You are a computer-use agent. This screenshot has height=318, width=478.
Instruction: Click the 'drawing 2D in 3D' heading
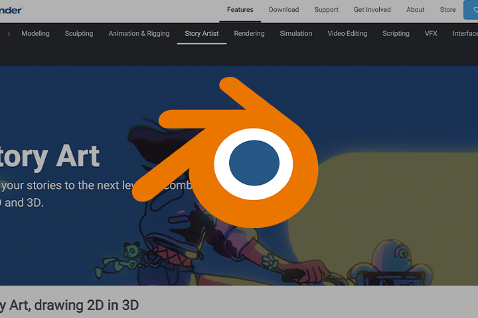pyautogui.click(x=86, y=305)
